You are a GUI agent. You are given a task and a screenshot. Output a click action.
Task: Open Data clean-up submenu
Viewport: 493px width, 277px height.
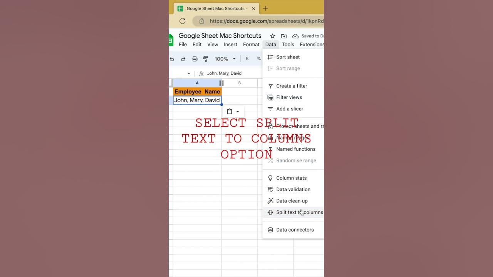[x=293, y=201]
